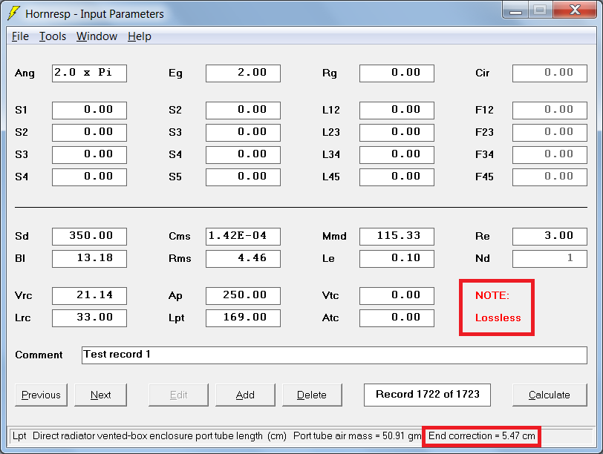Screen dimensions: 603x454
Task: Go to the Next record
Action: (100, 395)
